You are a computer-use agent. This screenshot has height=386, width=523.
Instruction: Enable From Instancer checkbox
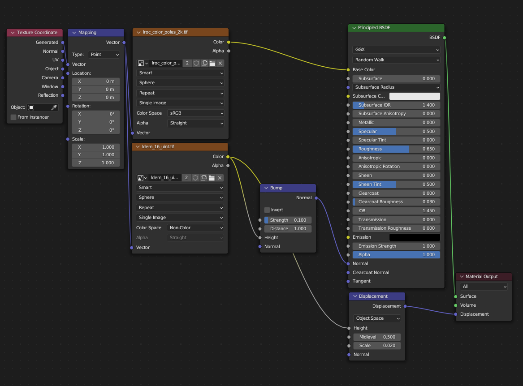click(13, 117)
